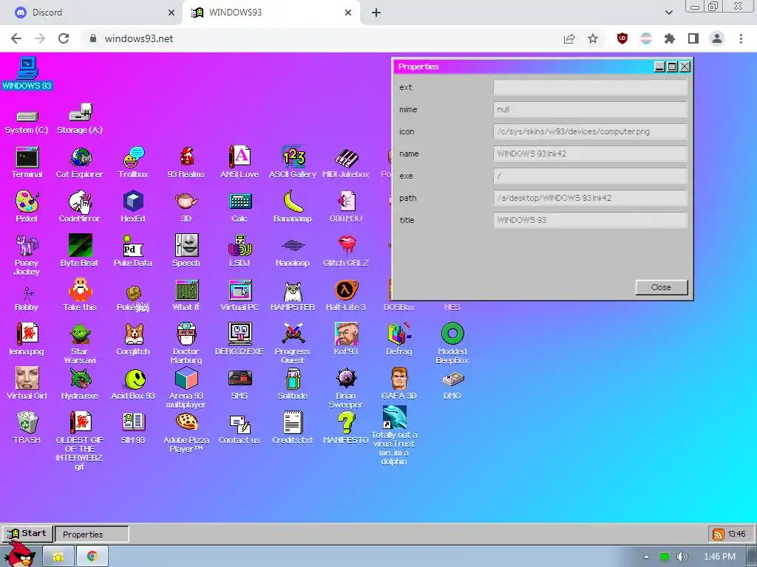This screenshot has height=567, width=757.
Task: Click the title field WINDOWS 93
Action: (x=590, y=220)
